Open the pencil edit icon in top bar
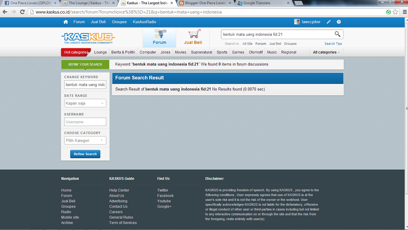The width and height of the screenshot is (408, 230). (329, 22)
